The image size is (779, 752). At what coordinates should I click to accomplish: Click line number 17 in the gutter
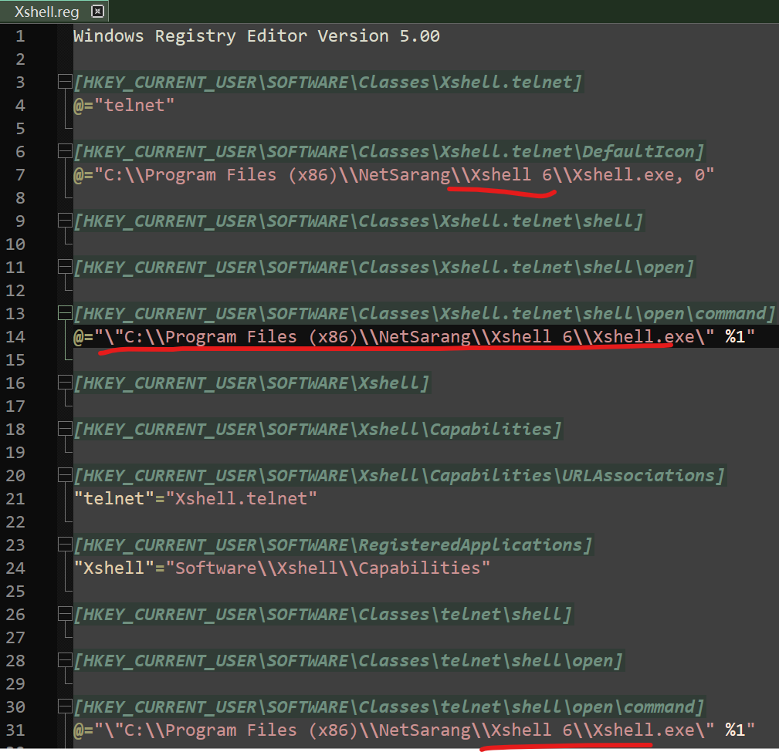pos(15,406)
